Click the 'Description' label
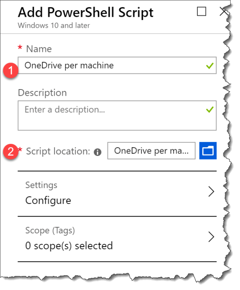 42,93
